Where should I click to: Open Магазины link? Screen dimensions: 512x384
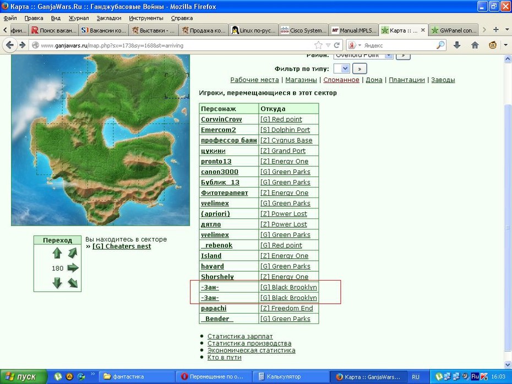pyautogui.click(x=301, y=80)
